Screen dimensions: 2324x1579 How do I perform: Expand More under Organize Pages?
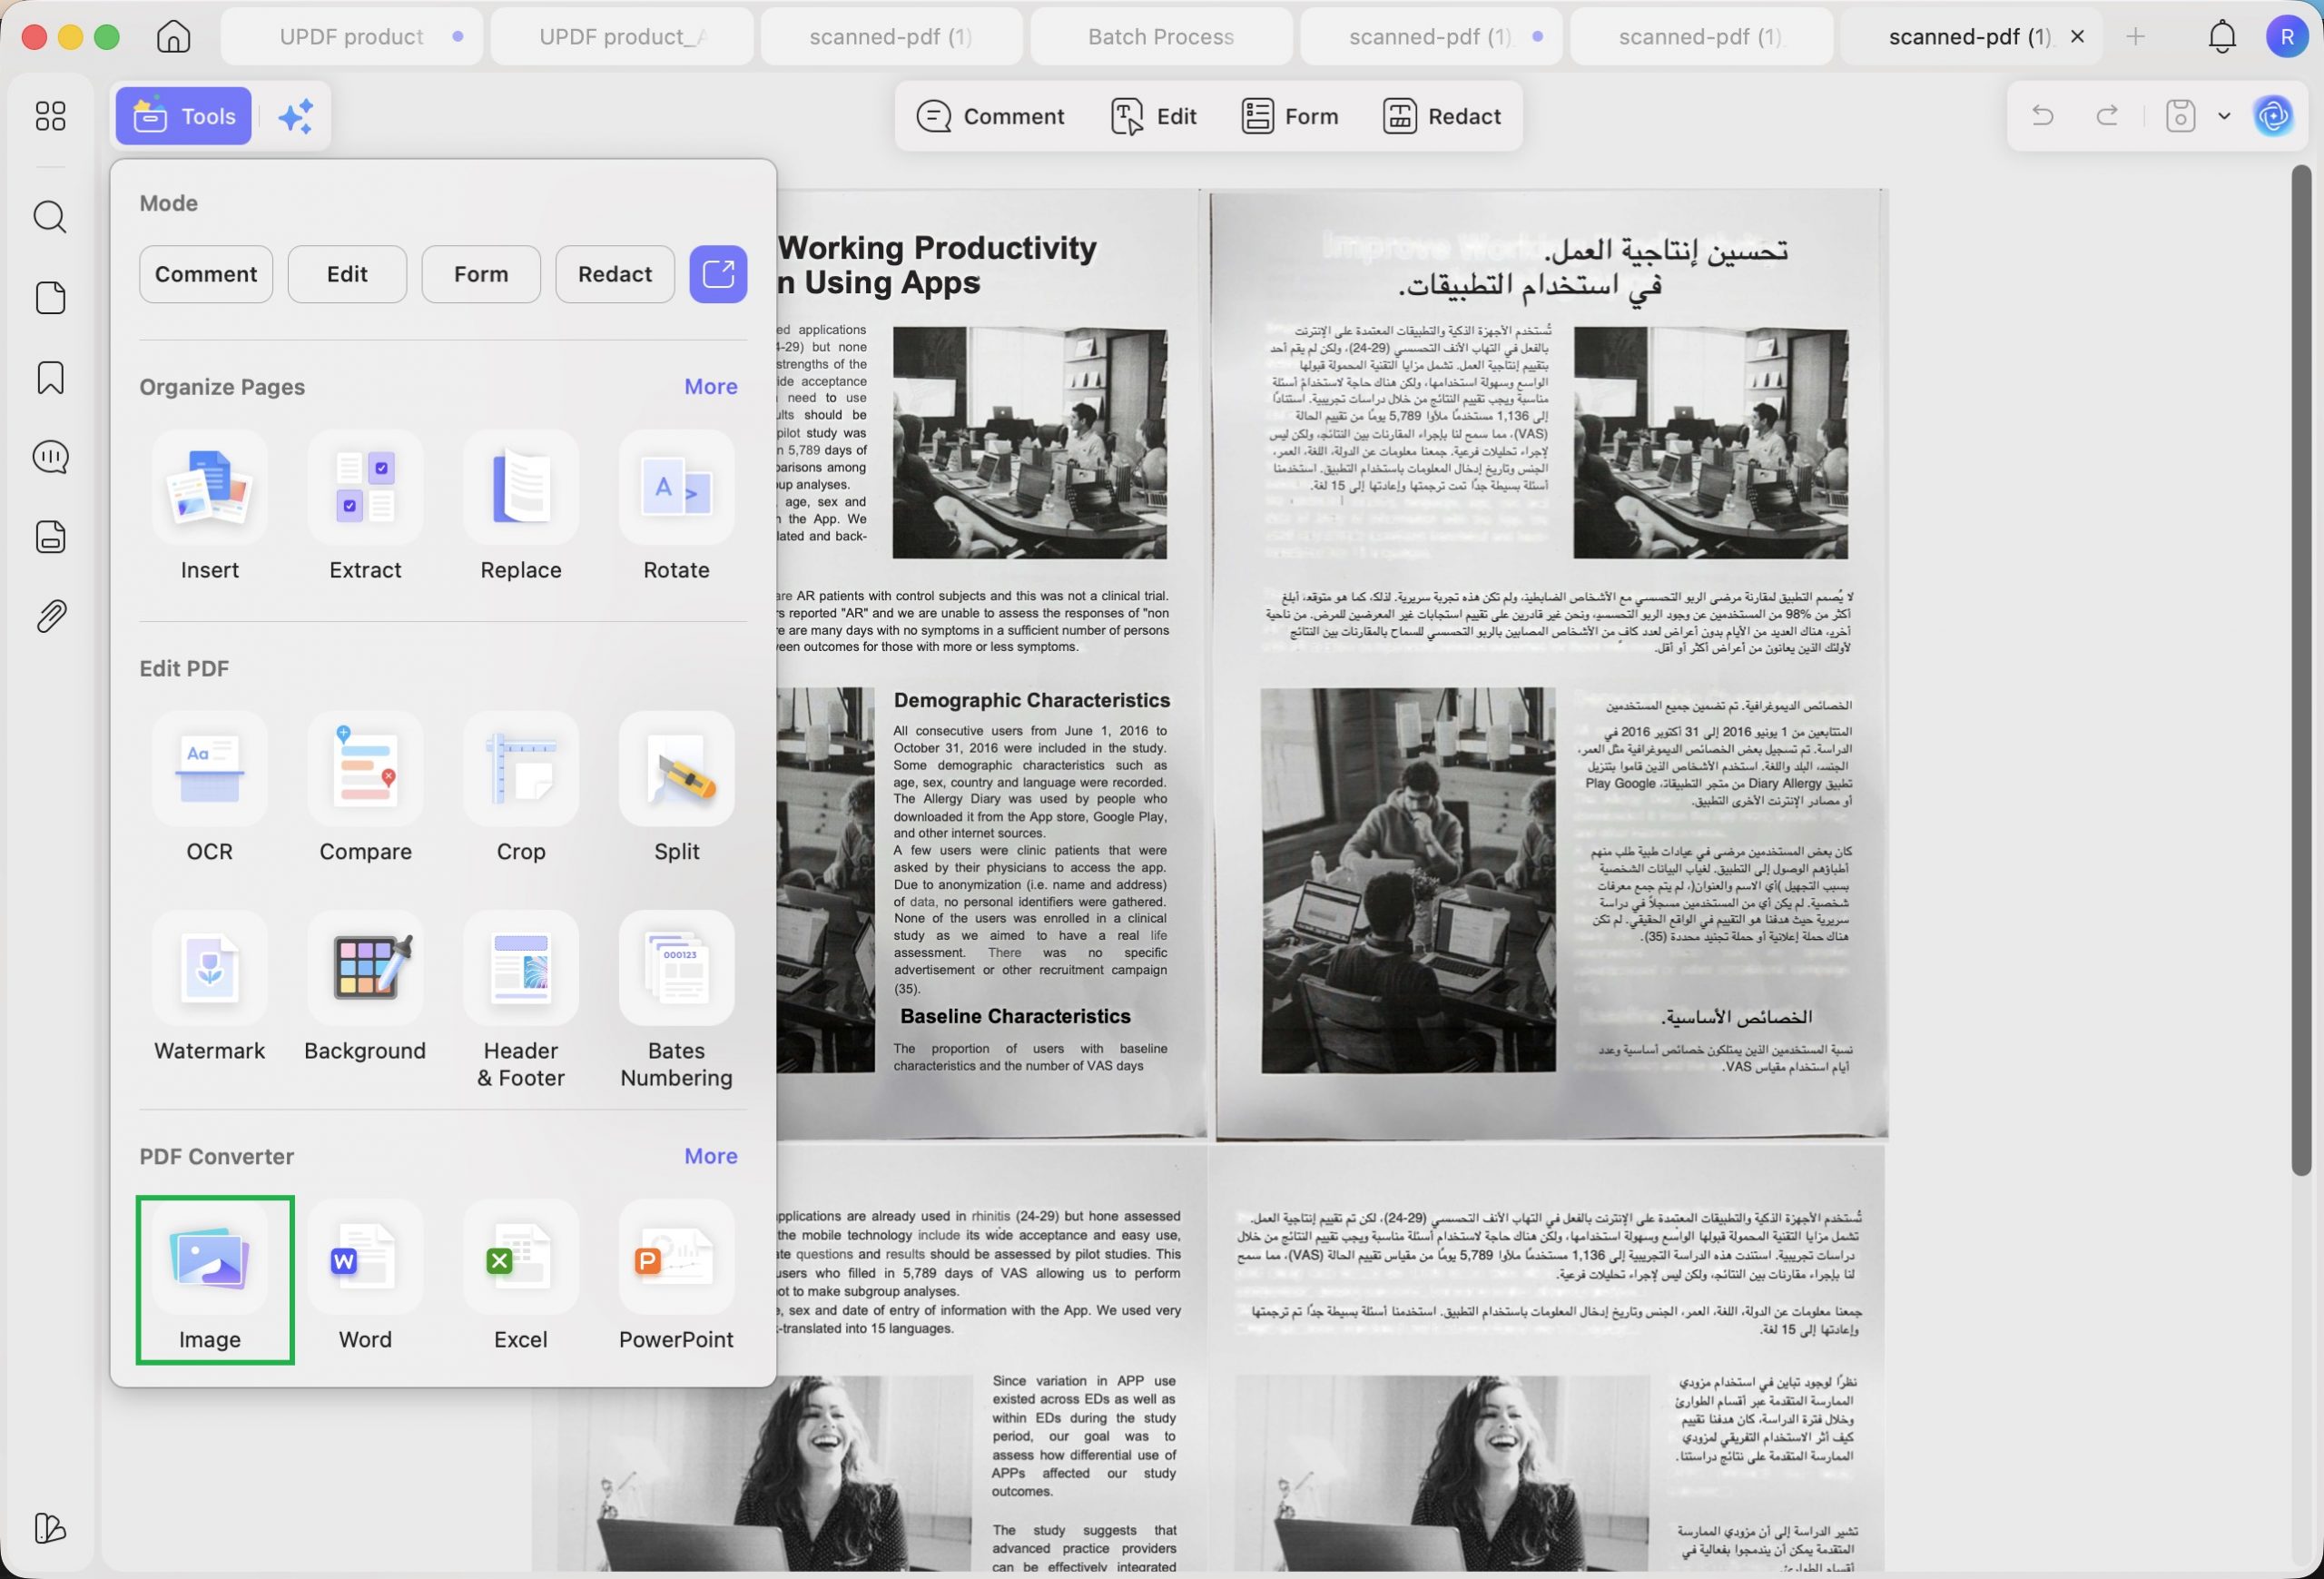[711, 386]
